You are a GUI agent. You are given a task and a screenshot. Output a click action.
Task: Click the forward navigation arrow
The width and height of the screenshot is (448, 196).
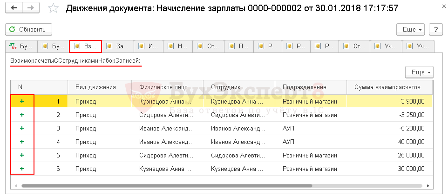click(31, 8)
